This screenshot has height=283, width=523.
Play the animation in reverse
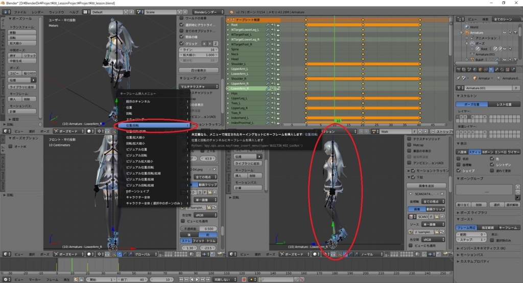(x=192, y=279)
